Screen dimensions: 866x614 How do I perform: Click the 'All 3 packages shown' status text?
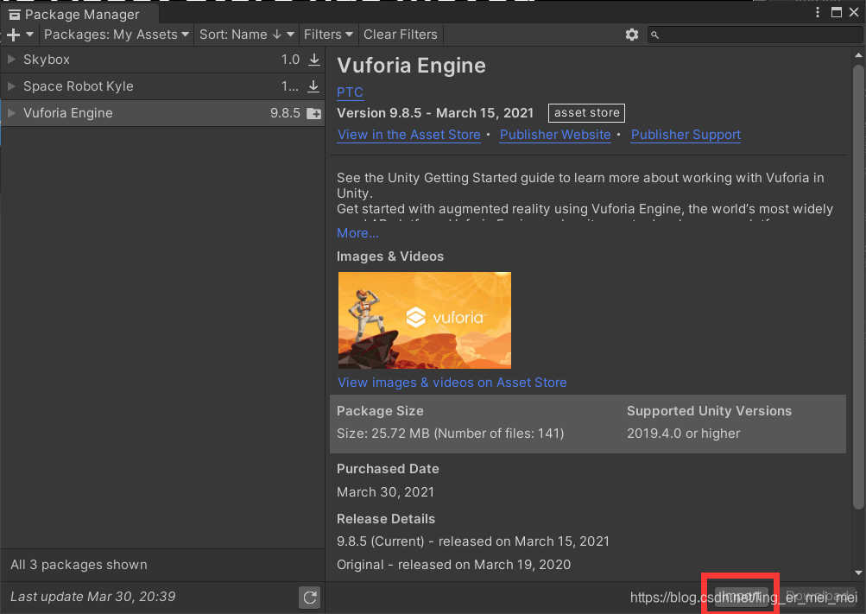(79, 565)
